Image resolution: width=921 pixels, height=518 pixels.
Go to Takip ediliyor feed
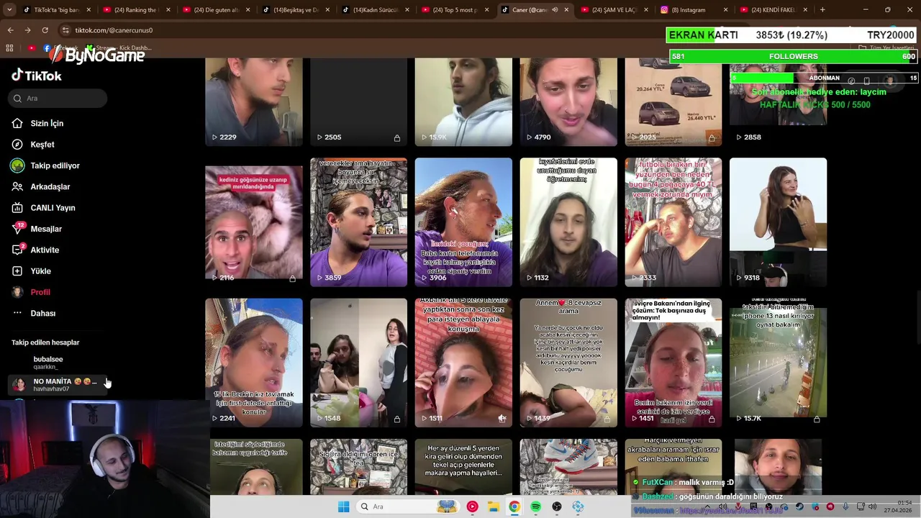(x=45, y=165)
